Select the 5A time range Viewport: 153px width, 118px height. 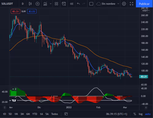coord(47,114)
